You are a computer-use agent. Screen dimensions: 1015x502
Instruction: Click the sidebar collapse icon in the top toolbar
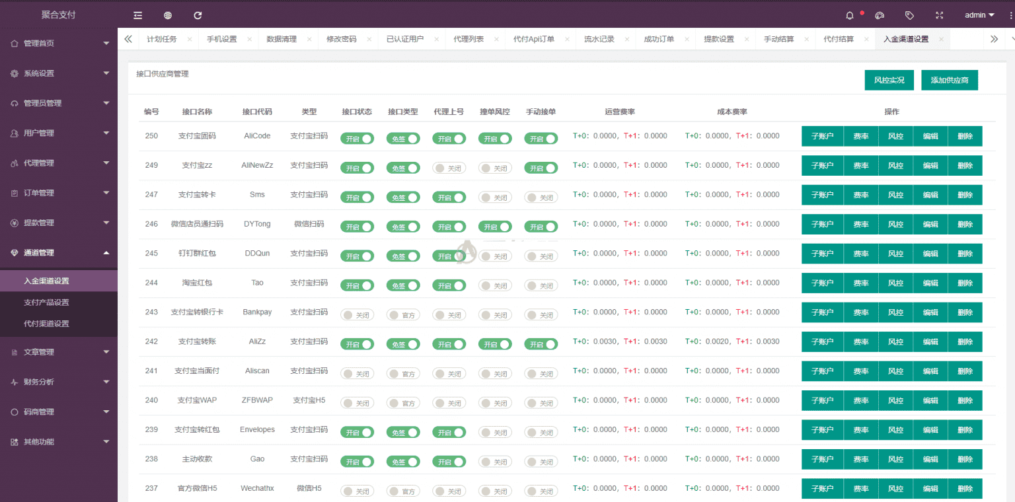tap(137, 15)
